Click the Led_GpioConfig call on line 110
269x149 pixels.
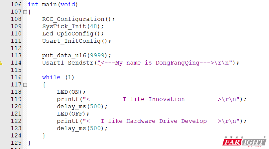point(73,34)
